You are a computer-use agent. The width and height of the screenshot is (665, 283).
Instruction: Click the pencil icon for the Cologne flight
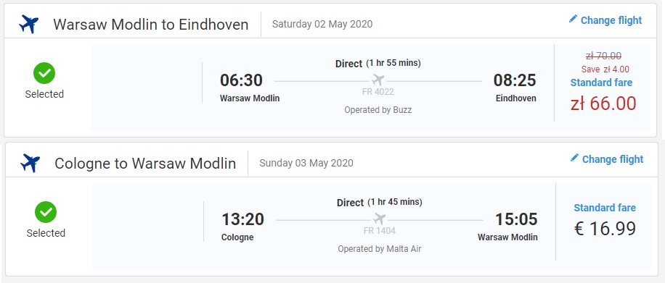(574, 159)
